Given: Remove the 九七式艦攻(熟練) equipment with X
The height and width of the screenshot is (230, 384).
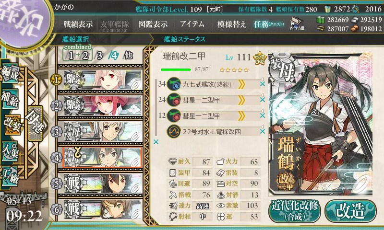Looking at the screenshot, I should [262, 84].
